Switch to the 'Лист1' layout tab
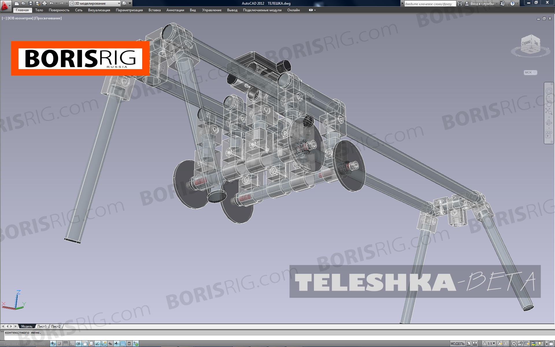The image size is (555, 347). 42,326
